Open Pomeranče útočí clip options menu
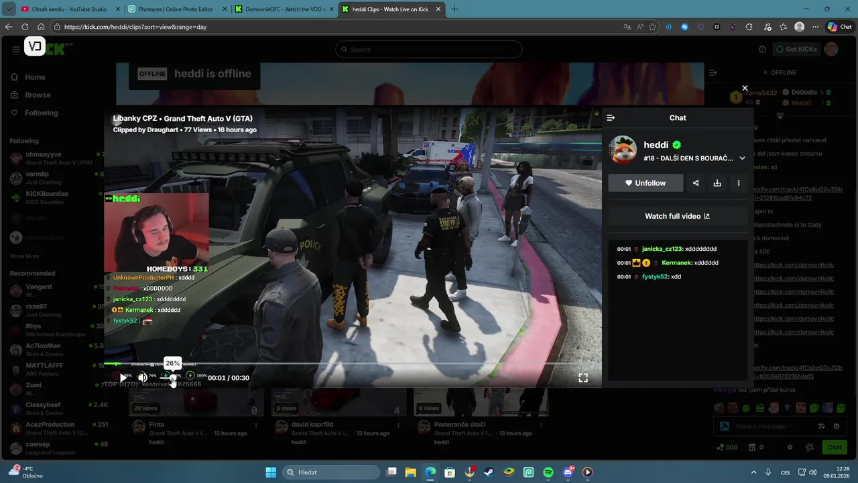 (x=540, y=425)
